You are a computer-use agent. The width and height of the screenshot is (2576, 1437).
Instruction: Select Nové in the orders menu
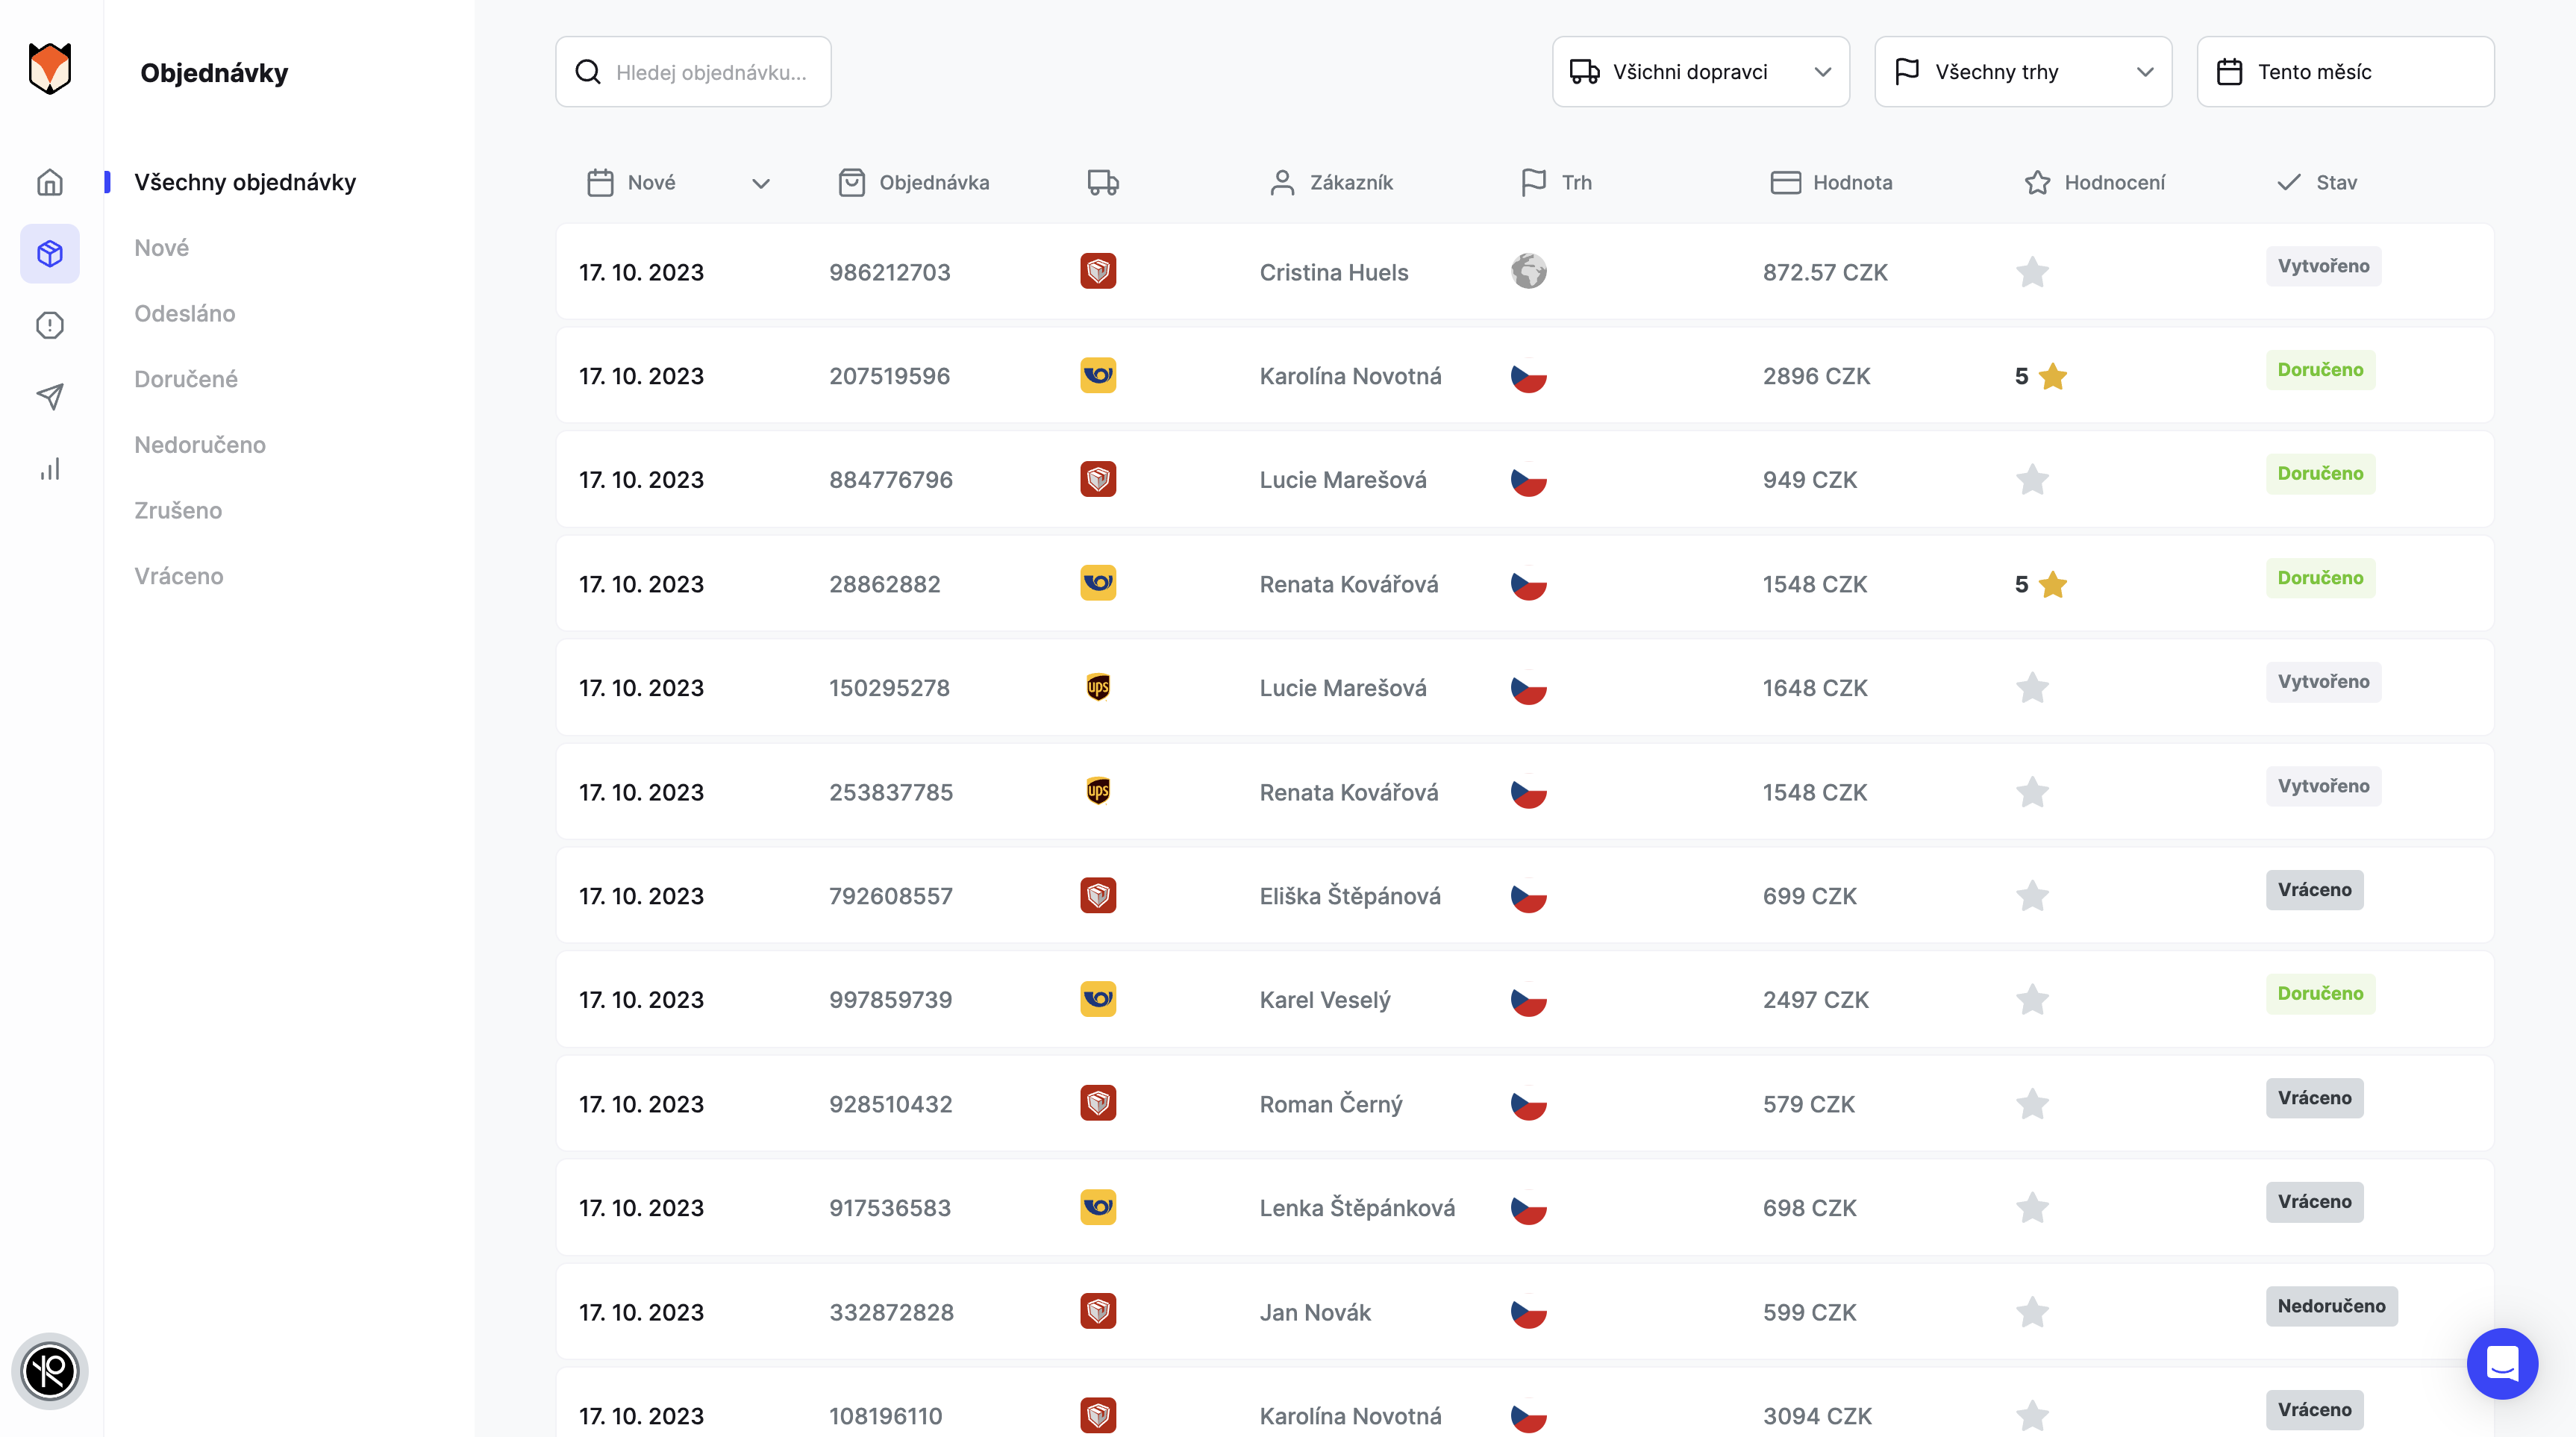point(162,247)
